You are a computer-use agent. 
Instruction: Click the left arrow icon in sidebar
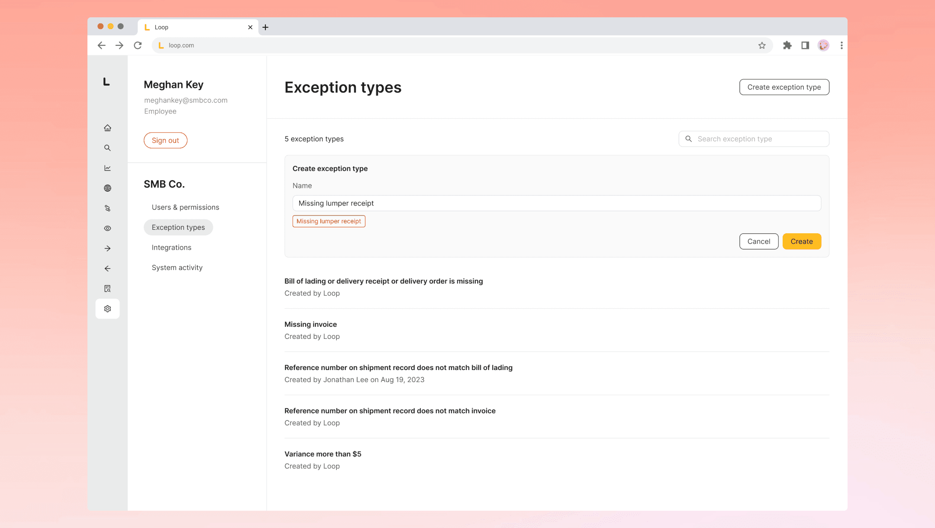tap(107, 269)
